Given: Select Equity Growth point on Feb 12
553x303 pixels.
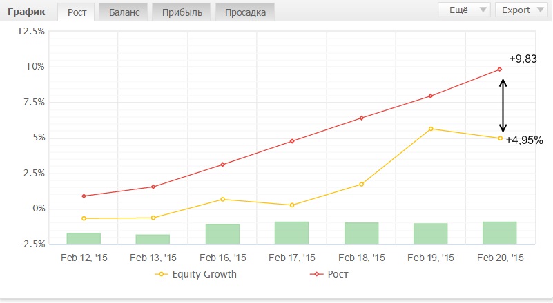Looking at the screenshot, I should 84,218.
